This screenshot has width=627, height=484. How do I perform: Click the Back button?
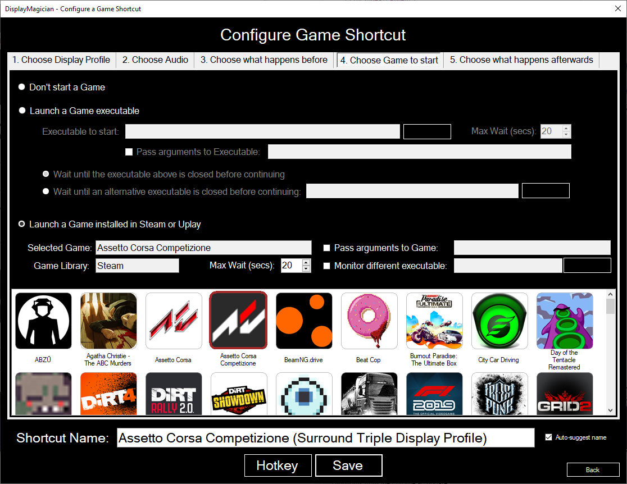593,470
